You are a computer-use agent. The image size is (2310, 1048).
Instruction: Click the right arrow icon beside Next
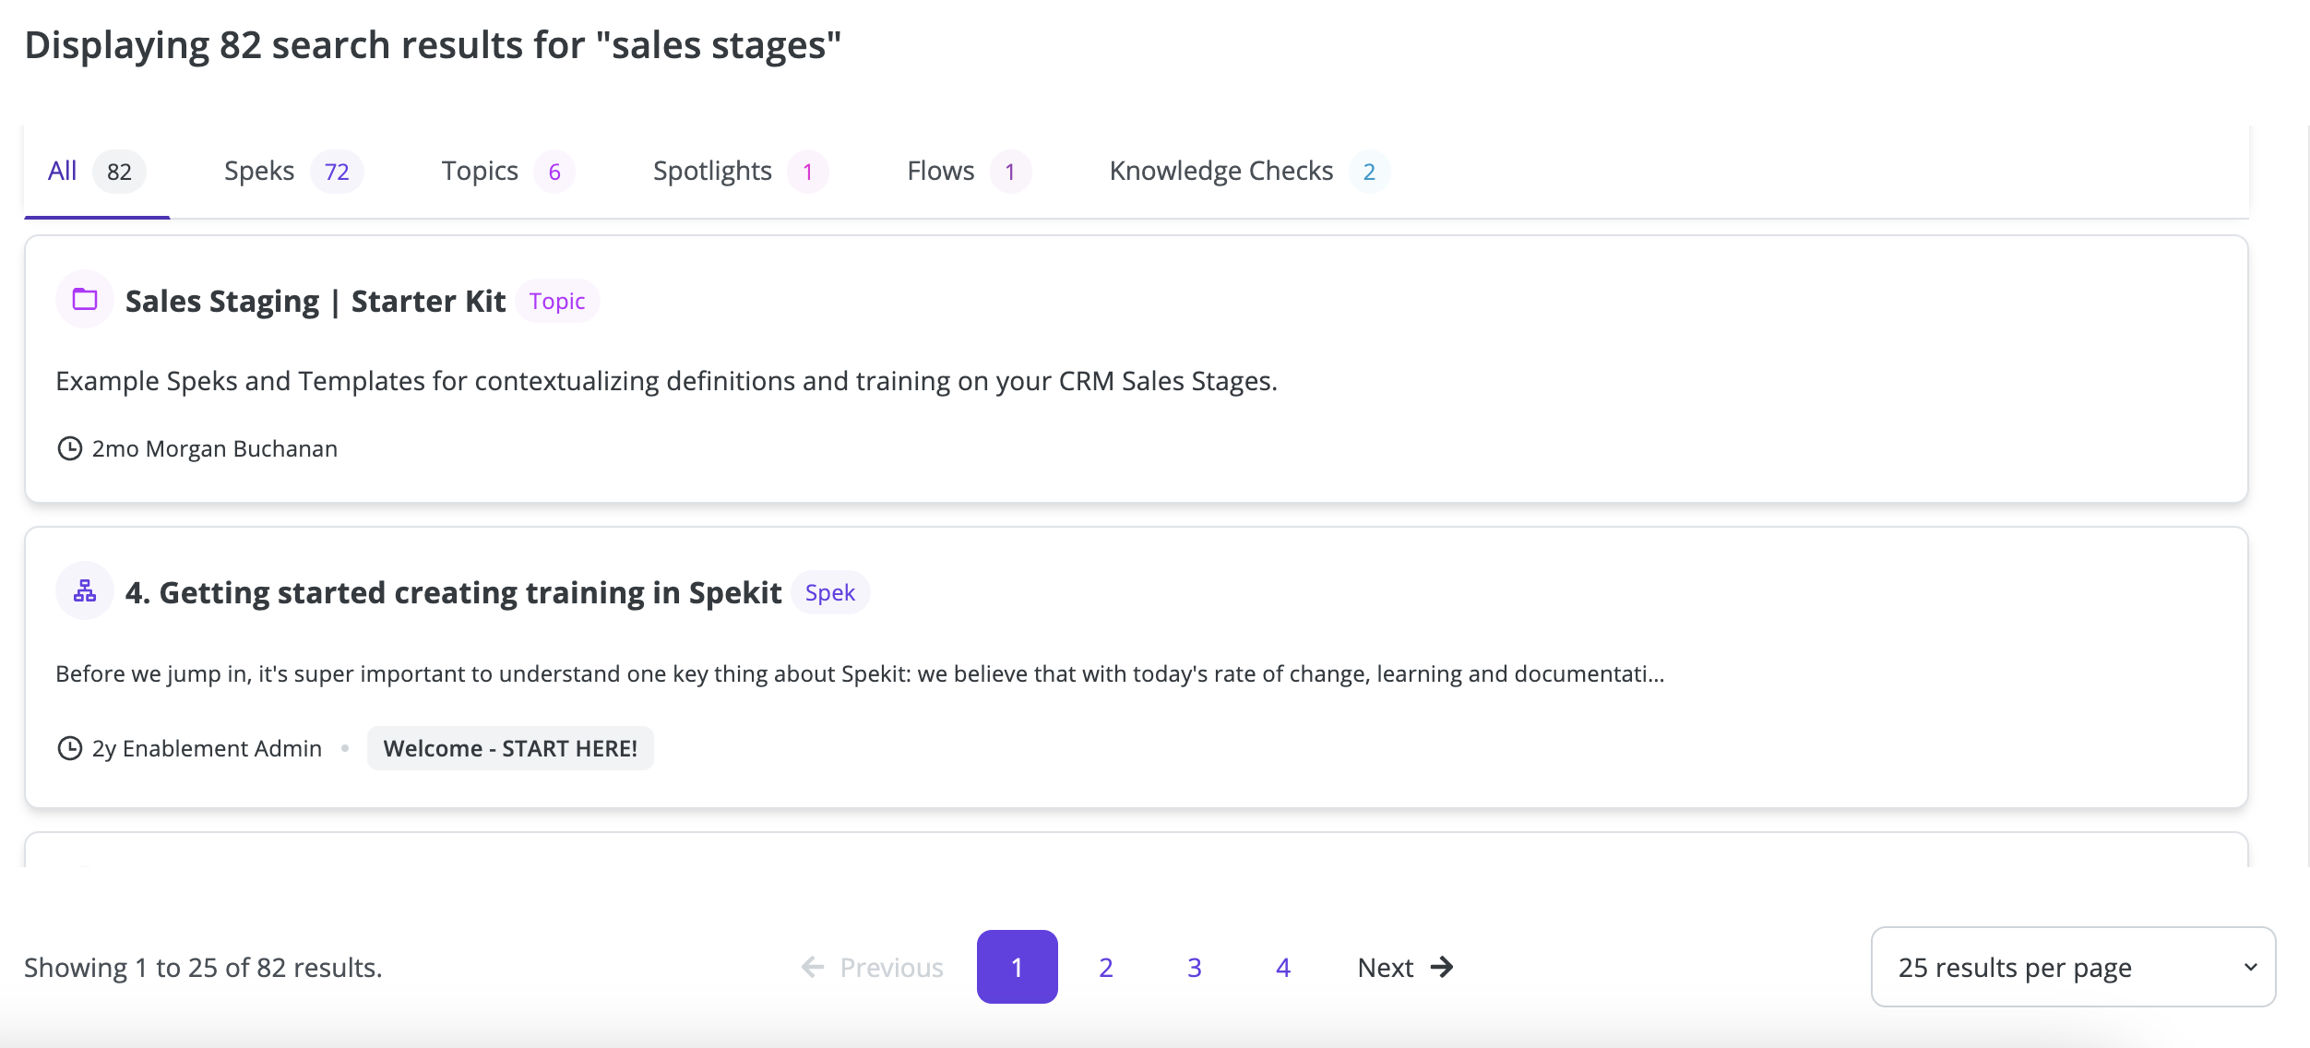click(x=1442, y=967)
